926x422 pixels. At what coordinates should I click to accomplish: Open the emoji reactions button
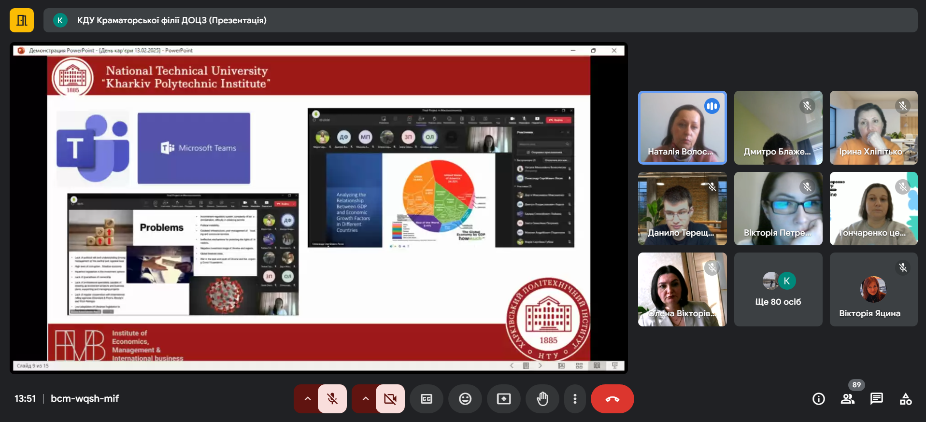(x=465, y=399)
